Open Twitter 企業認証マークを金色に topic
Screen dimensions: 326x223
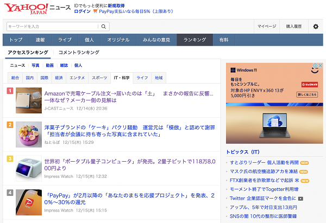(x=263, y=198)
